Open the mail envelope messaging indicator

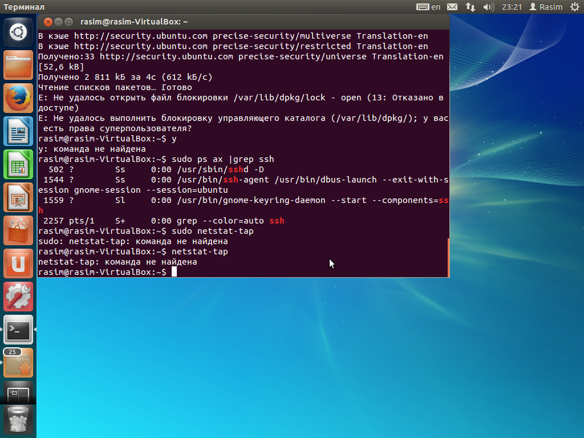[x=452, y=7]
